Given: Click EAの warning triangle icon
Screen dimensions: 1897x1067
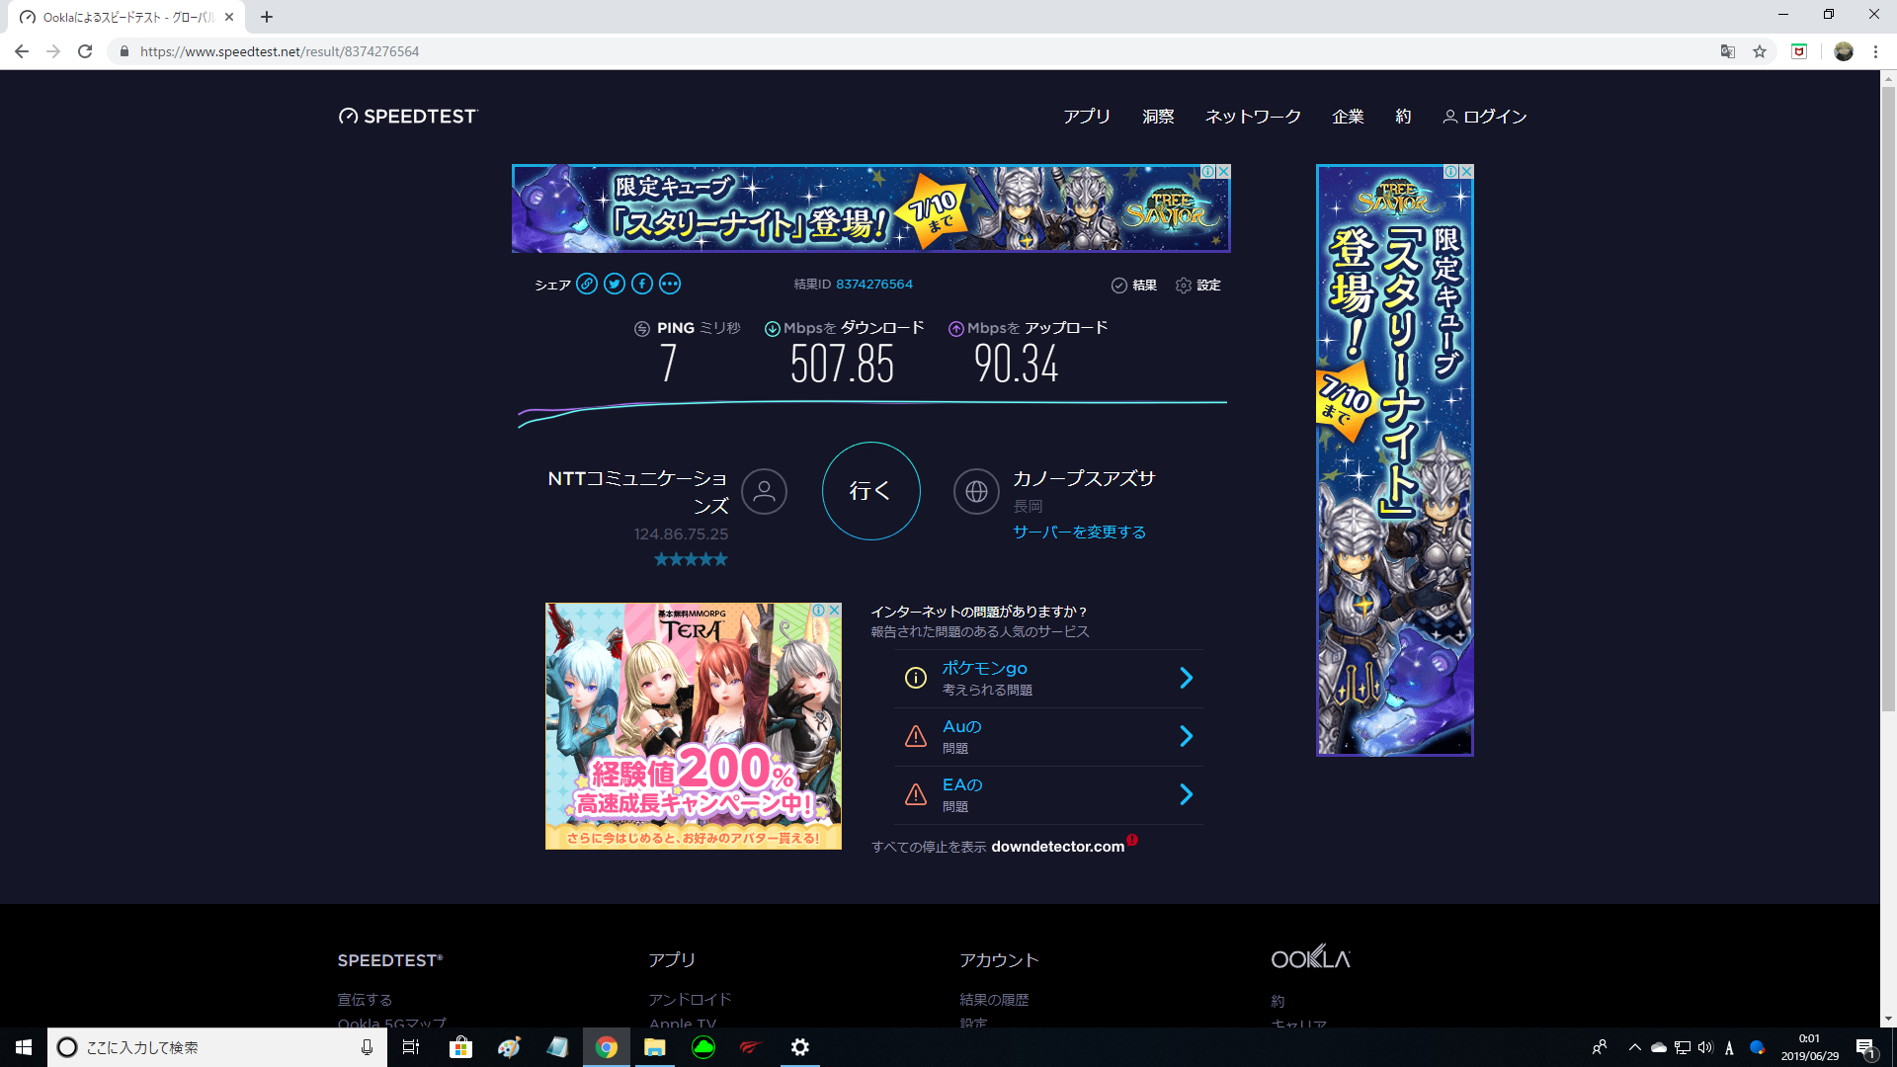Looking at the screenshot, I should (x=916, y=794).
